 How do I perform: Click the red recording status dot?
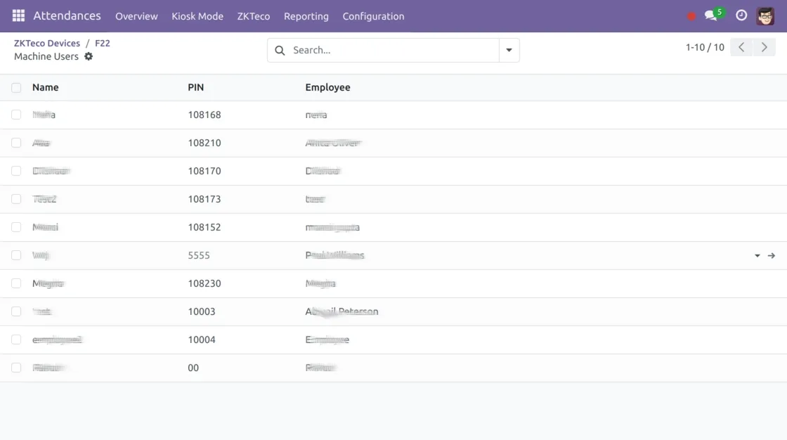tap(691, 16)
